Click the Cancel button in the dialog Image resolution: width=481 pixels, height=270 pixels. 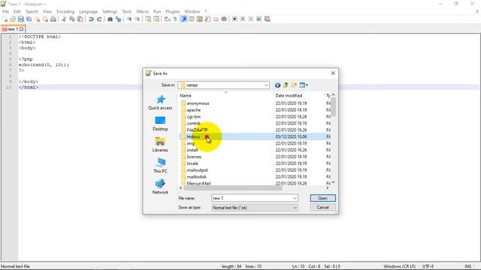click(x=322, y=208)
